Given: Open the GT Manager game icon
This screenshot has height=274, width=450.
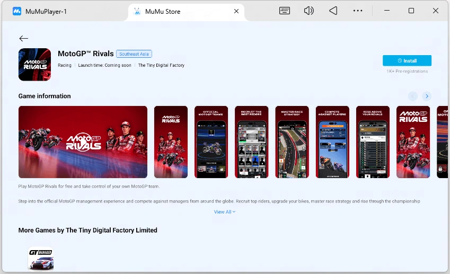Looking at the screenshot, I should tap(41, 259).
